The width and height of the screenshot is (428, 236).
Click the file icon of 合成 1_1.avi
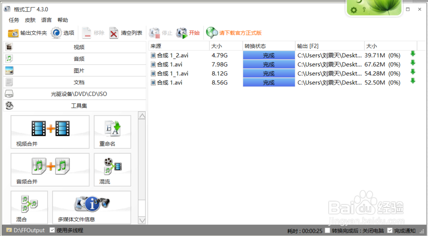coord(153,74)
